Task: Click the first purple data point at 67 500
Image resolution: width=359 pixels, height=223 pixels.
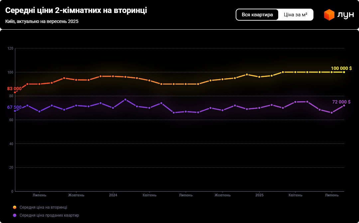Action: 15,111
